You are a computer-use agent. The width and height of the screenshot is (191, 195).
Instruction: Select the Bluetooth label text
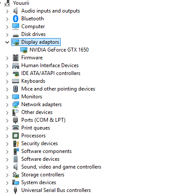33,19
